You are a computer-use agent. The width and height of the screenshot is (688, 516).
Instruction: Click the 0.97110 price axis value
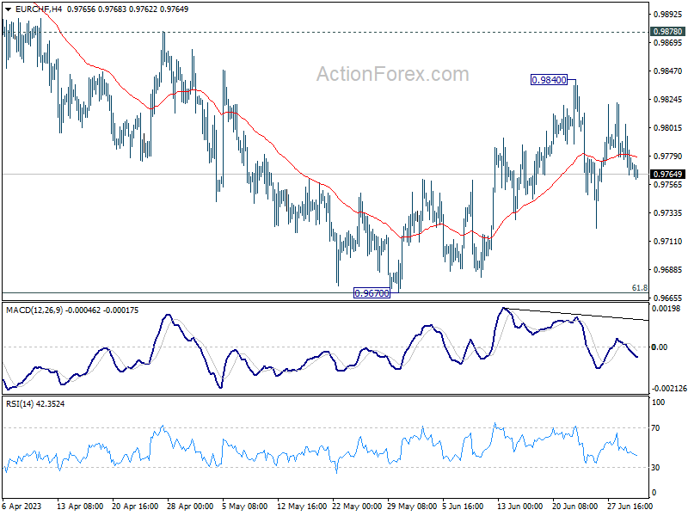[668, 242]
